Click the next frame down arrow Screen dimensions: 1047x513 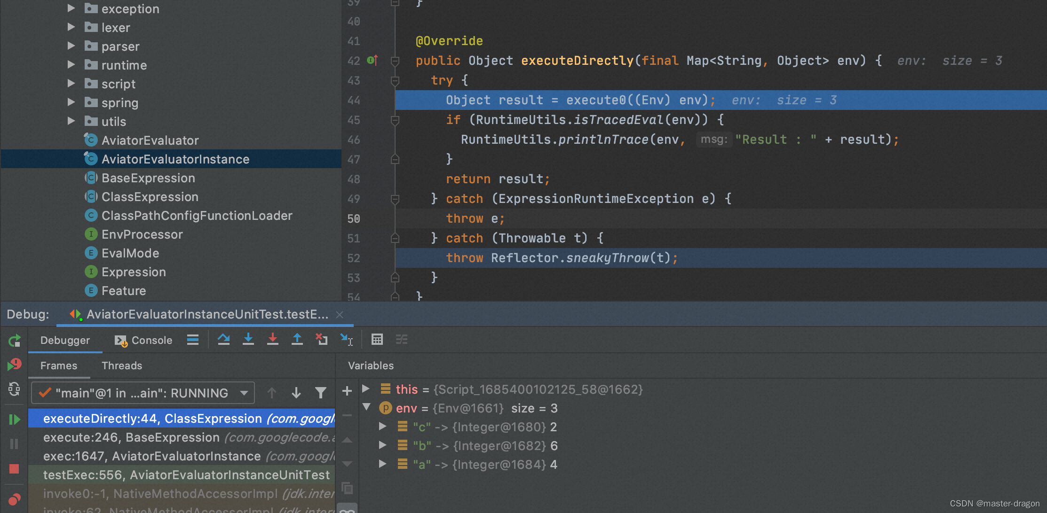coord(296,393)
